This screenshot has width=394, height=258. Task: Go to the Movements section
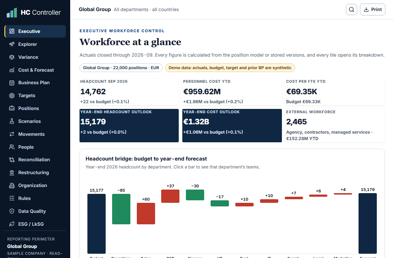coord(35,134)
